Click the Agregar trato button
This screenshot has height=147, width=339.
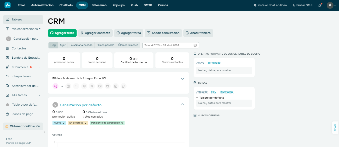[62, 33]
